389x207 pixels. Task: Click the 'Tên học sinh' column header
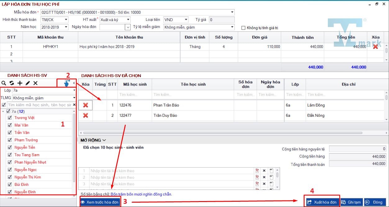pyautogui.click(x=193, y=84)
